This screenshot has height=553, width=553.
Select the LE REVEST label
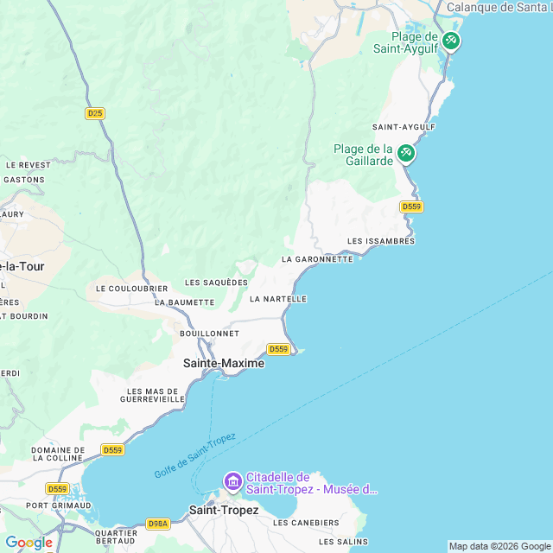tap(29, 165)
